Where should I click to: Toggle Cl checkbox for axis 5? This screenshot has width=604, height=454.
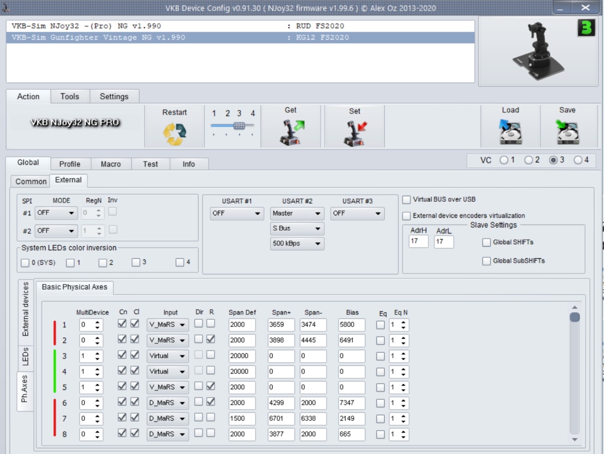(135, 386)
